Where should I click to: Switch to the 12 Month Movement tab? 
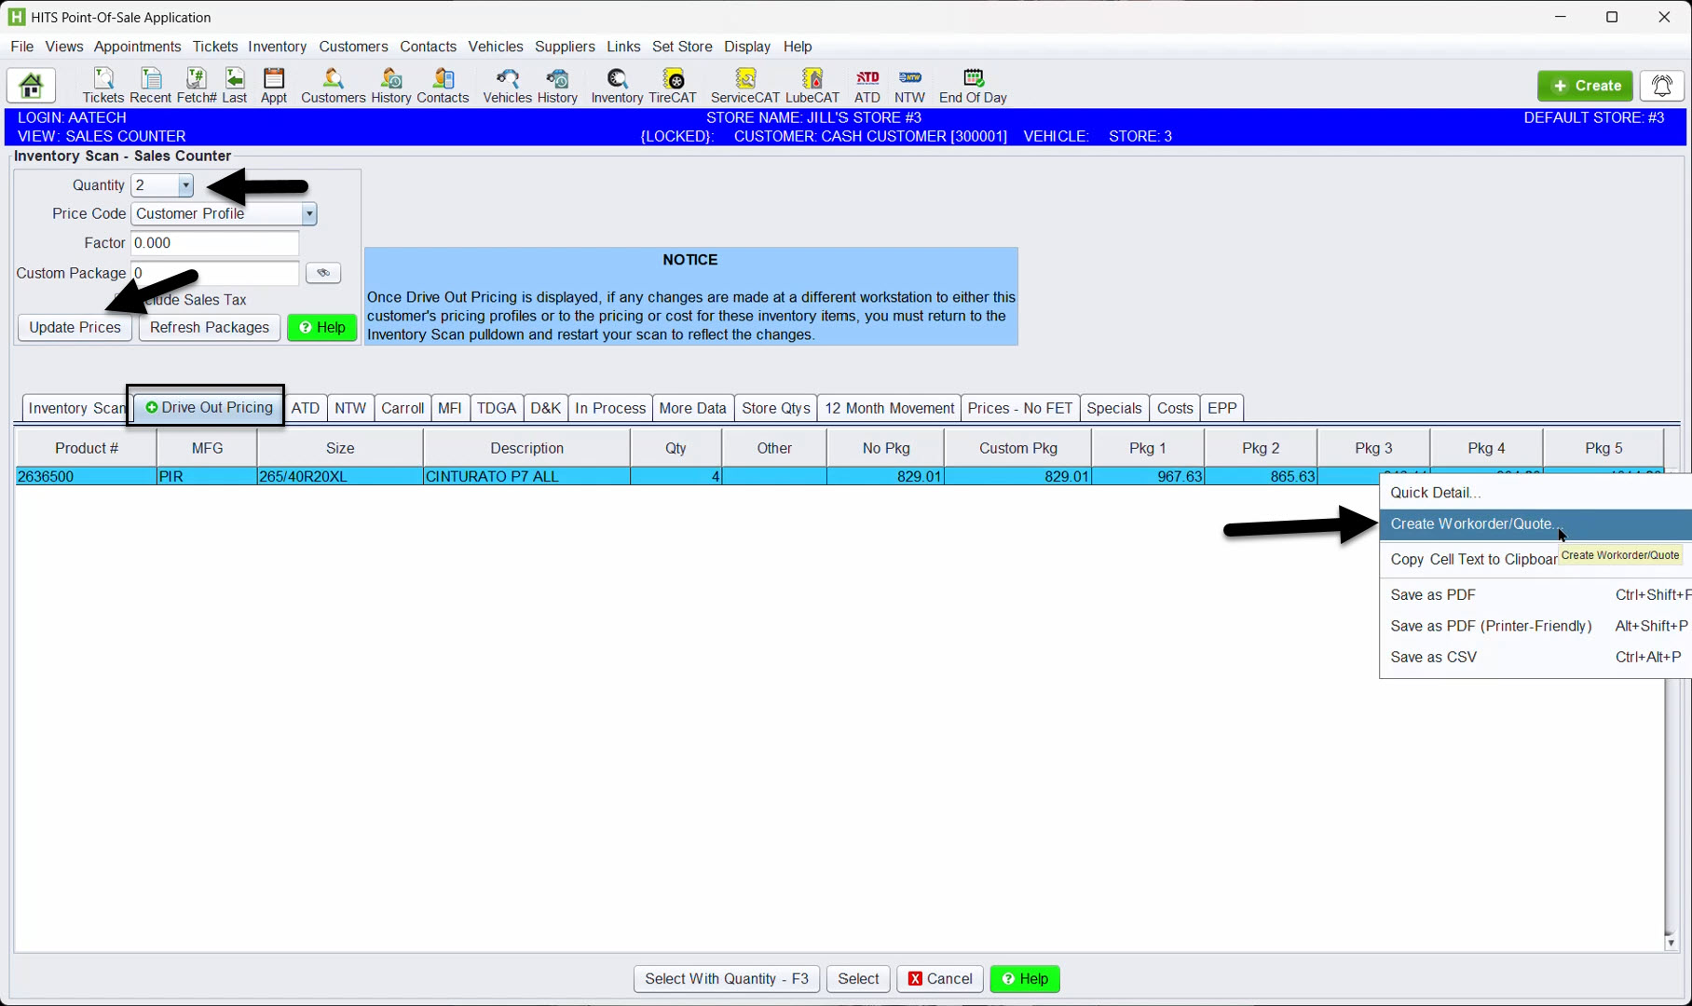(889, 408)
